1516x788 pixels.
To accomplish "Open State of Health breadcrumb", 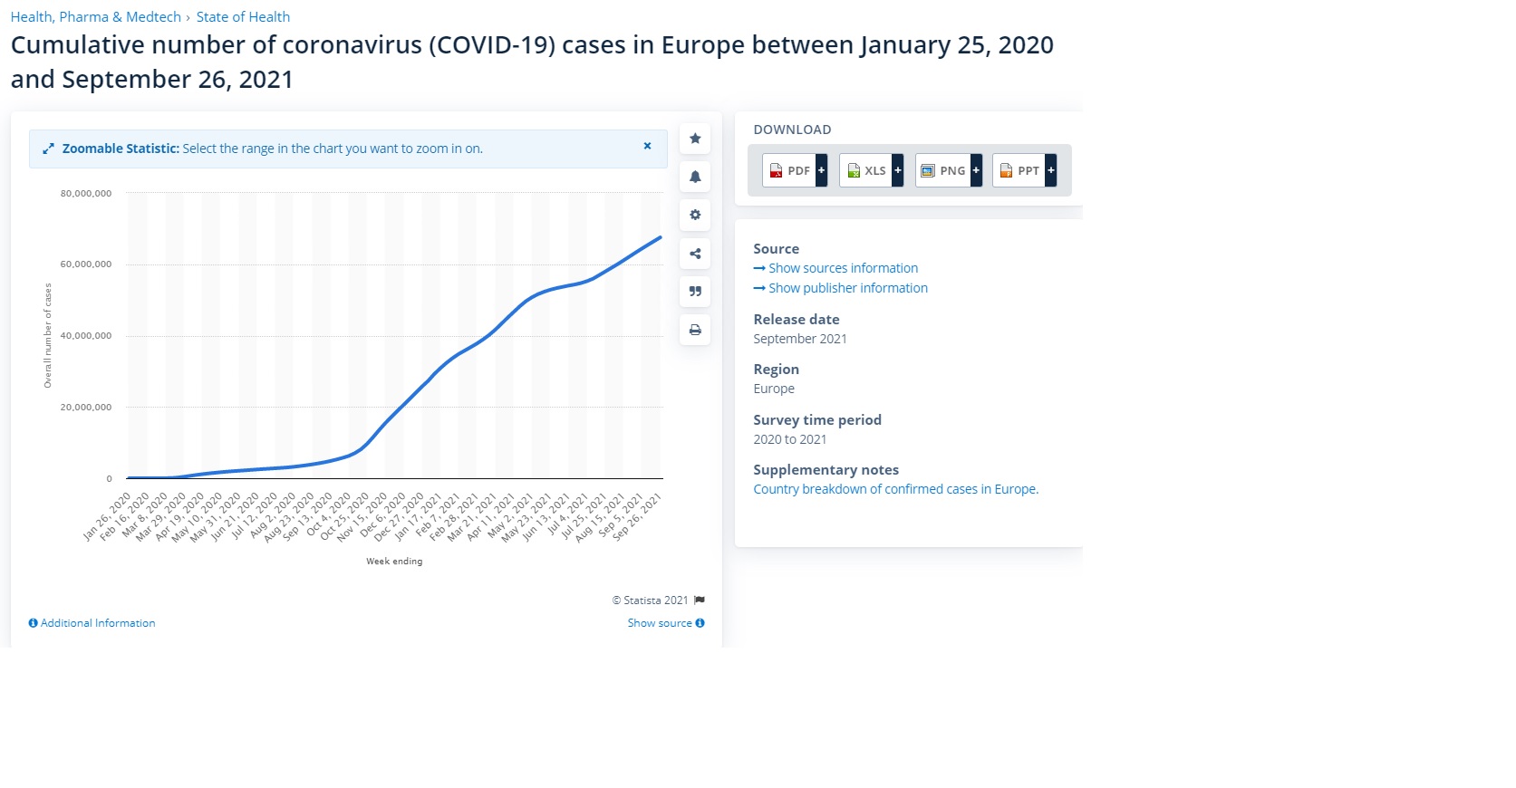I will pyautogui.click(x=243, y=17).
